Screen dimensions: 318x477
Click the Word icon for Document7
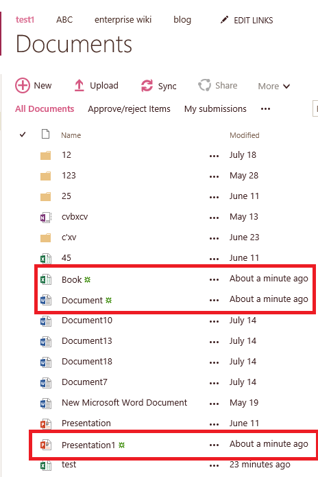click(46, 383)
